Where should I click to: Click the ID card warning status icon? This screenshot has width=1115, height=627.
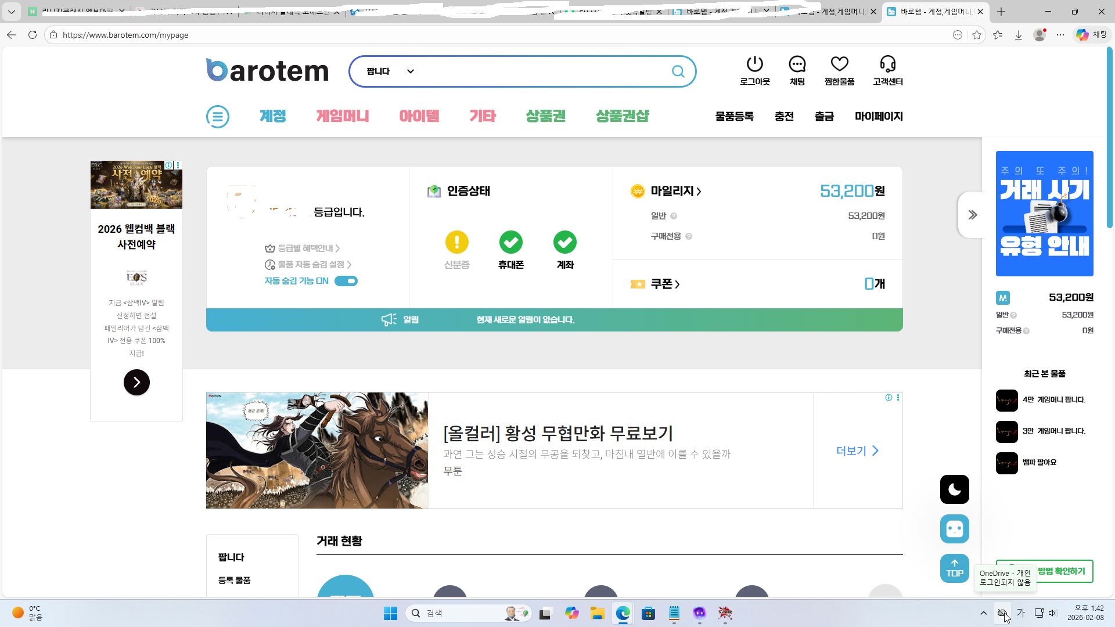click(457, 242)
